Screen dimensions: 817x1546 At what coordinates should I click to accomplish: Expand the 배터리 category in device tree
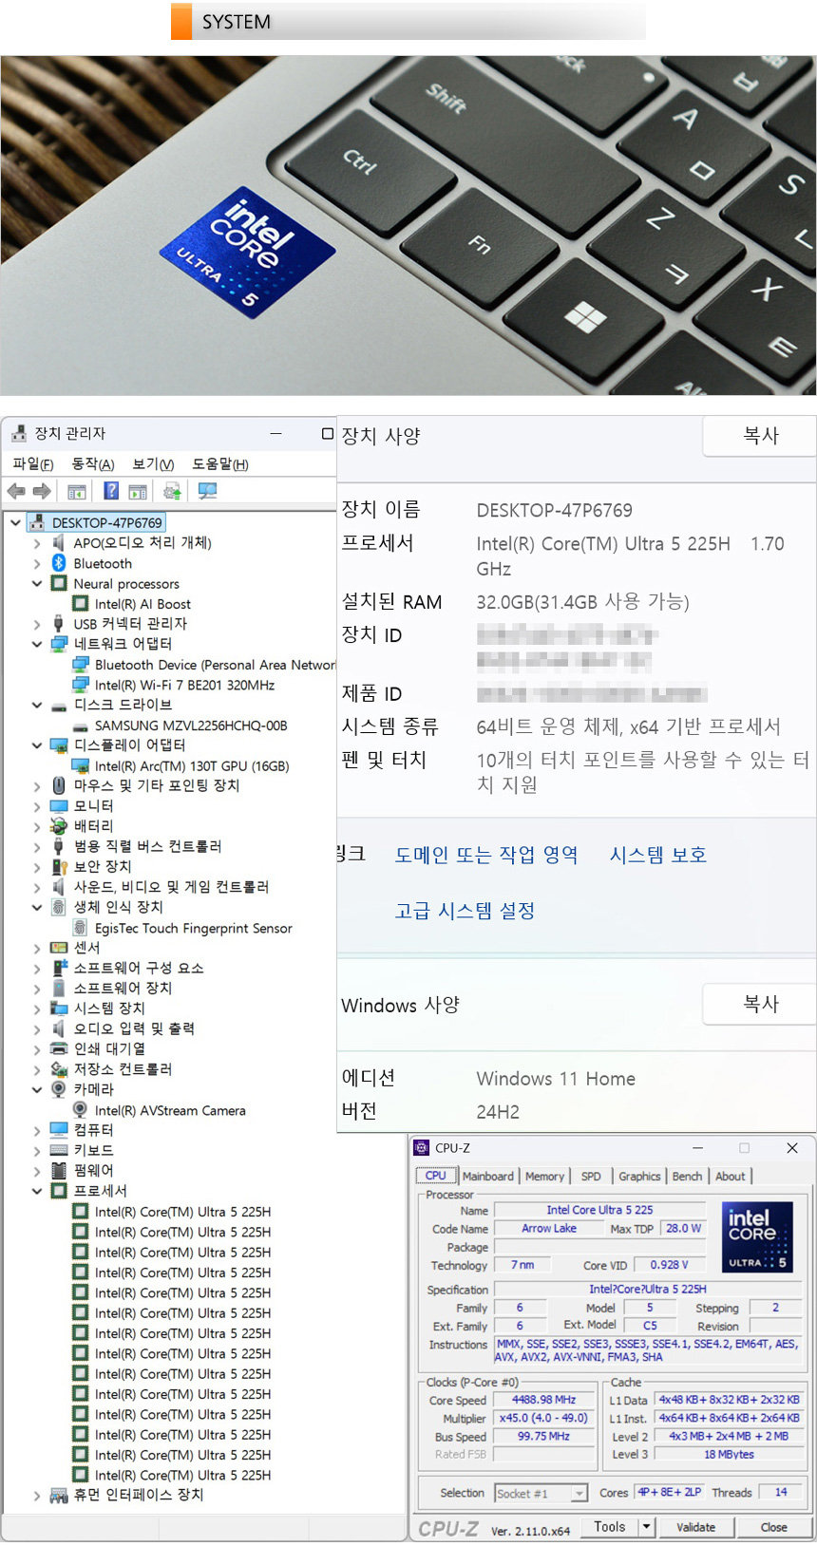click(x=37, y=826)
